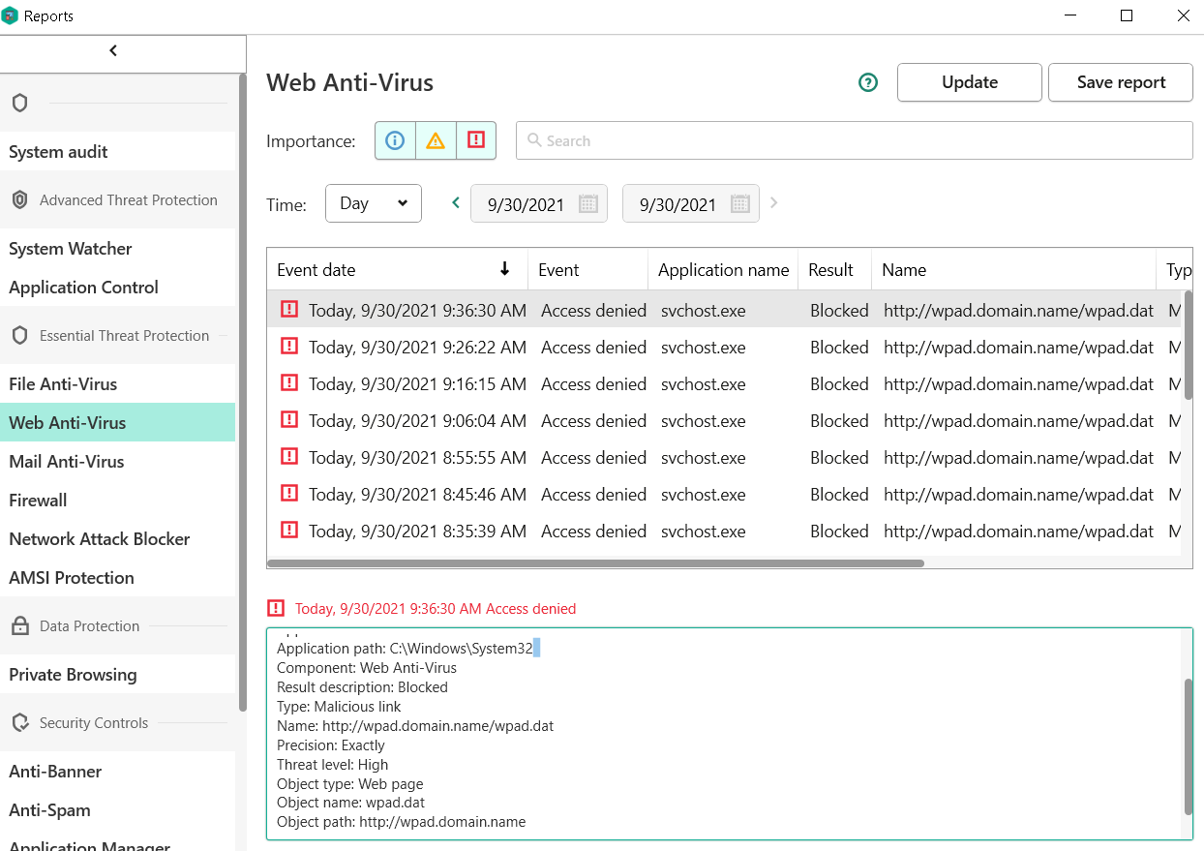This screenshot has height=851, width=1204.
Task: Click the Reports app icon in title bar
Action: (11, 15)
